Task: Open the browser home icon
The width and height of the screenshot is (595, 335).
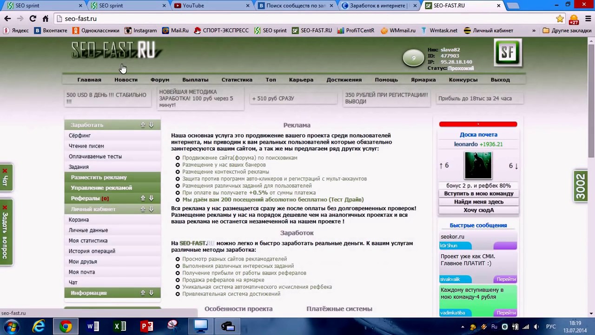Action: pos(45,19)
